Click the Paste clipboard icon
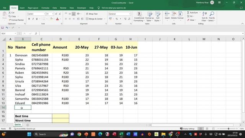 [5, 15]
